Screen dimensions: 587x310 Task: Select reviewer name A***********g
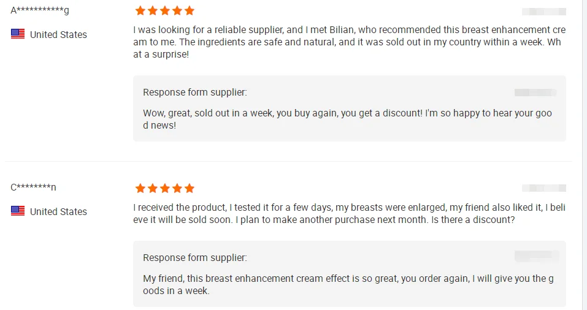40,10
